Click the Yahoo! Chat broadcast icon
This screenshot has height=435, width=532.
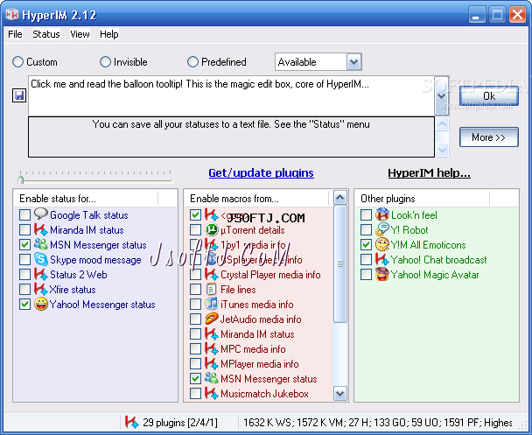382,260
